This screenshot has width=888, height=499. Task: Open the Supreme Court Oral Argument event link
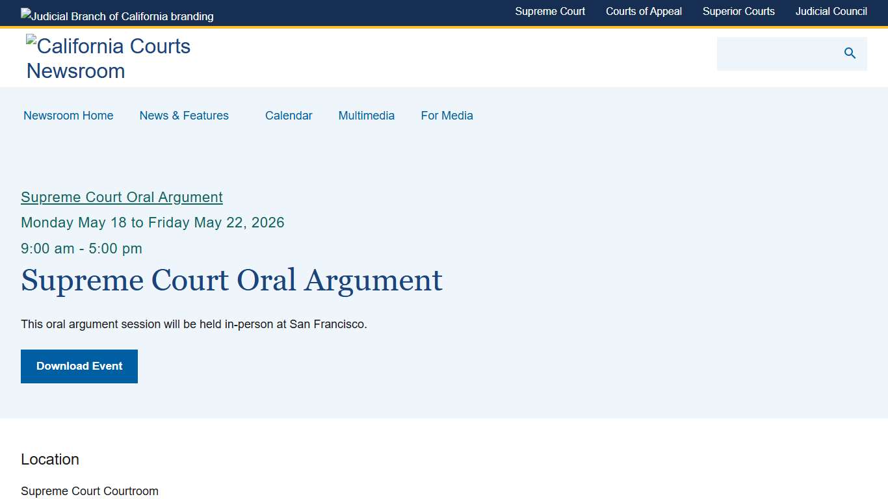pos(122,197)
